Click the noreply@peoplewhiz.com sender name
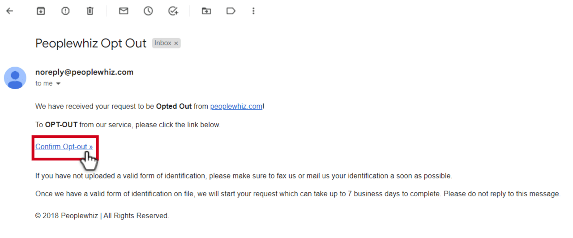The image size is (573, 238). pyautogui.click(x=84, y=72)
